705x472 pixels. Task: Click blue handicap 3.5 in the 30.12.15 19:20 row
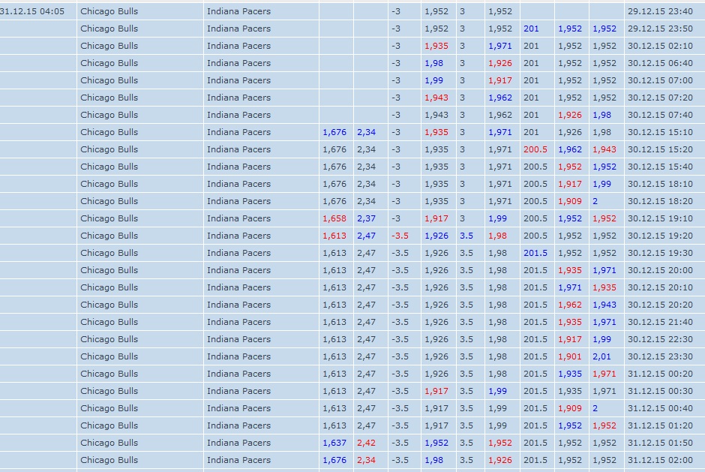click(466, 236)
